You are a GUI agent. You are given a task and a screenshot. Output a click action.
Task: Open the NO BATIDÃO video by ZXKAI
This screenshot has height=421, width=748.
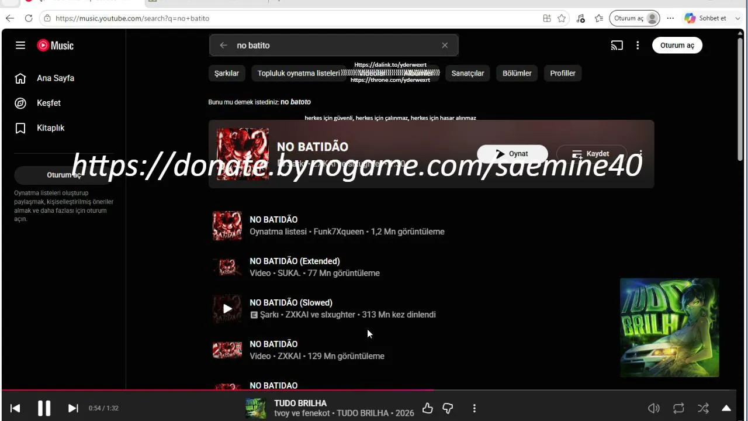[273, 344]
